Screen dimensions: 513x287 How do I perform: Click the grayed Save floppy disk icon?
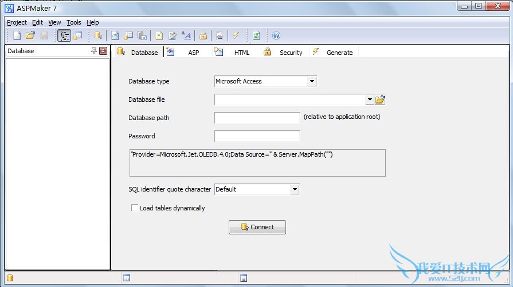tap(44, 35)
